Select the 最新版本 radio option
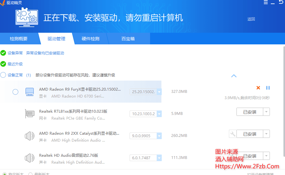Image resolution: width=285 pixels, height=175 pixels. (31, 174)
